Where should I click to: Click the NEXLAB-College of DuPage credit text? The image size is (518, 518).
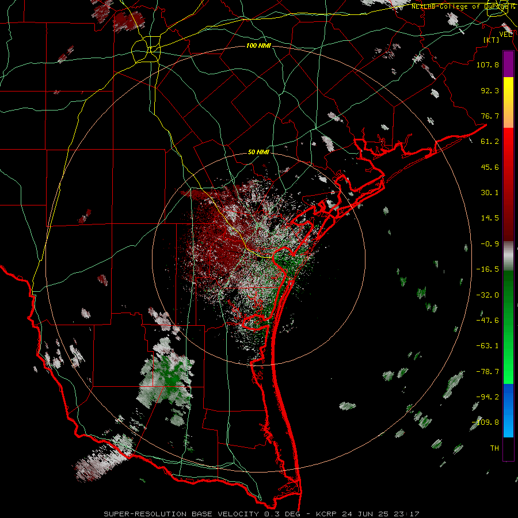pyautogui.click(x=463, y=6)
